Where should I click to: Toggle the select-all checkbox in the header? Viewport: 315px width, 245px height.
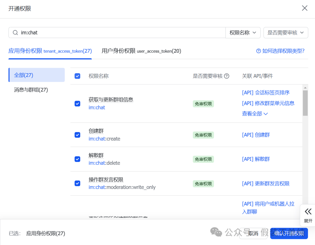77,76
